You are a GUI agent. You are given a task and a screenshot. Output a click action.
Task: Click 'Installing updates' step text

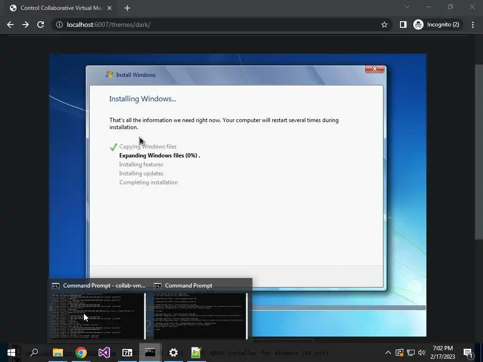point(141,173)
